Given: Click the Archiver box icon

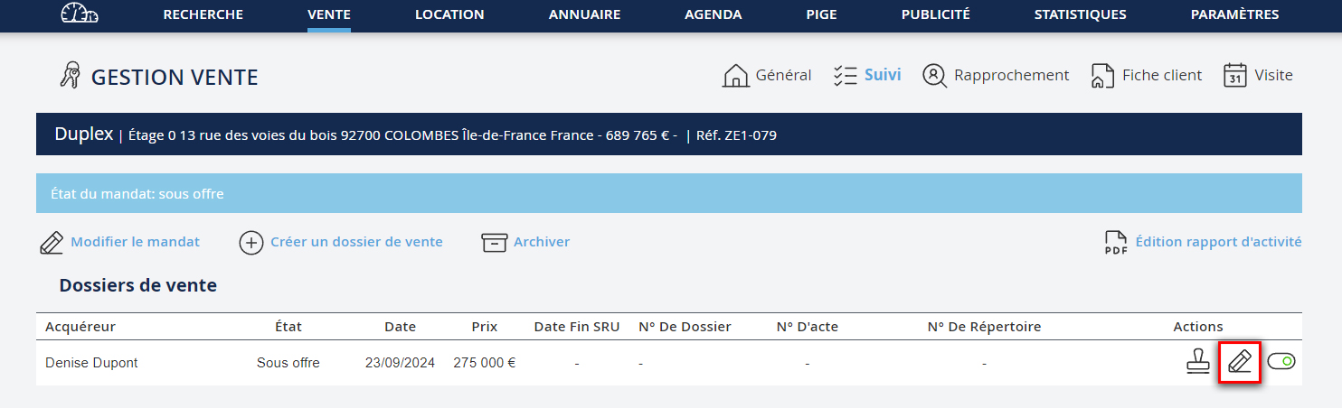Looking at the screenshot, I should click(495, 243).
